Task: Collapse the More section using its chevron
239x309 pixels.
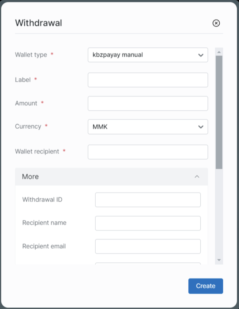Action: point(197,177)
